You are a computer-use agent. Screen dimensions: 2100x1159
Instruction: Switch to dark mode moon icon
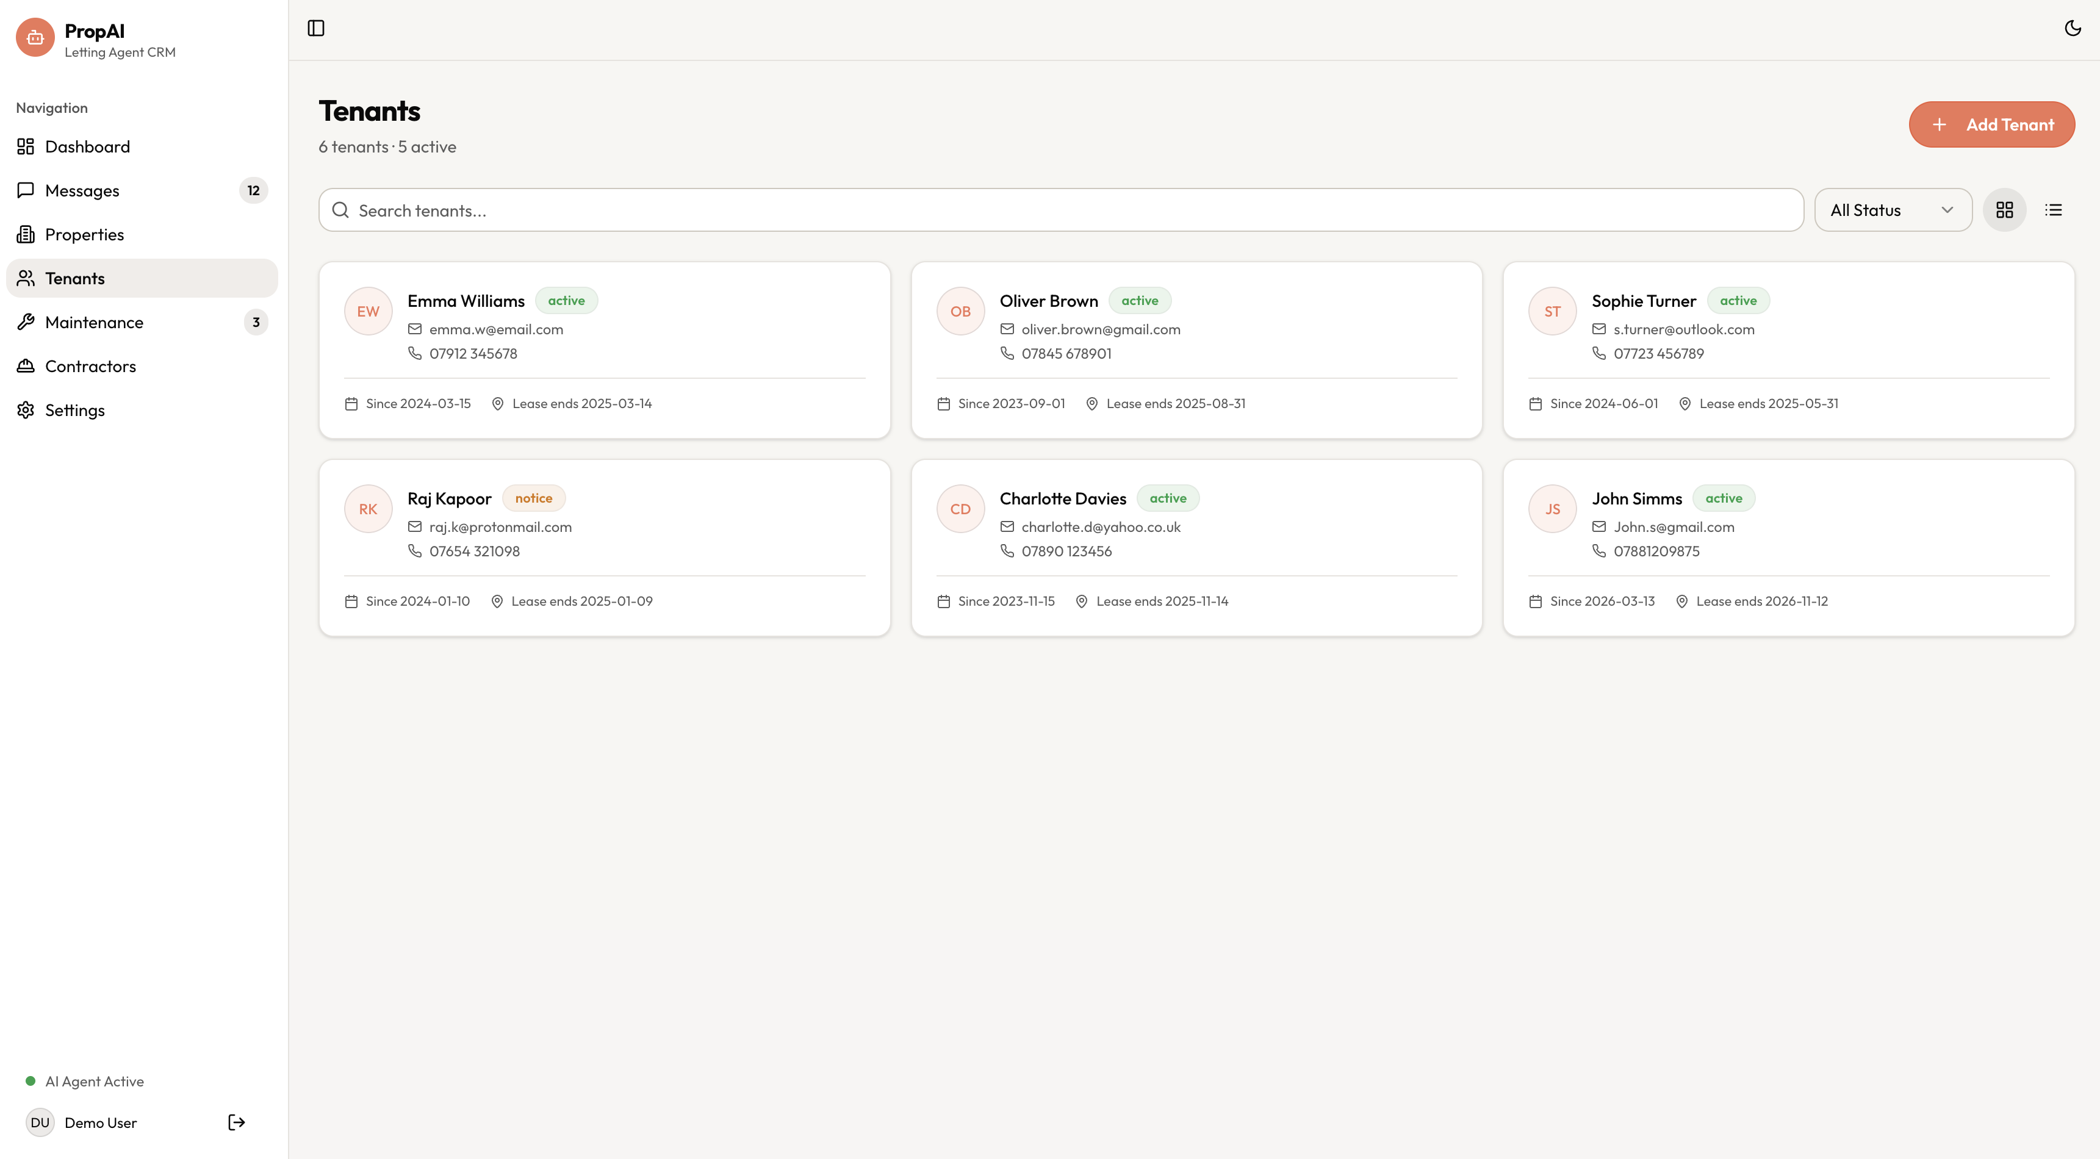2073,29
